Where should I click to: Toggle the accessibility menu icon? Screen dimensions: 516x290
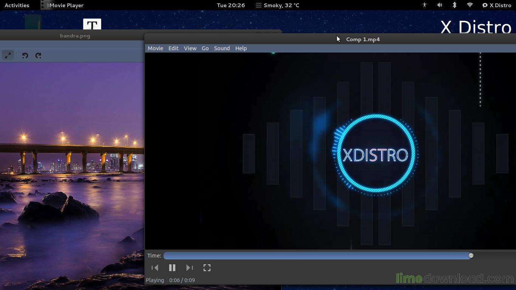pyautogui.click(x=424, y=5)
